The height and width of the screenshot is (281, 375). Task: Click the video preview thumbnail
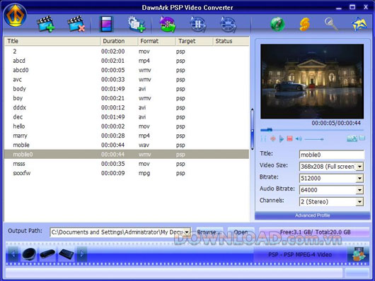(x=312, y=81)
